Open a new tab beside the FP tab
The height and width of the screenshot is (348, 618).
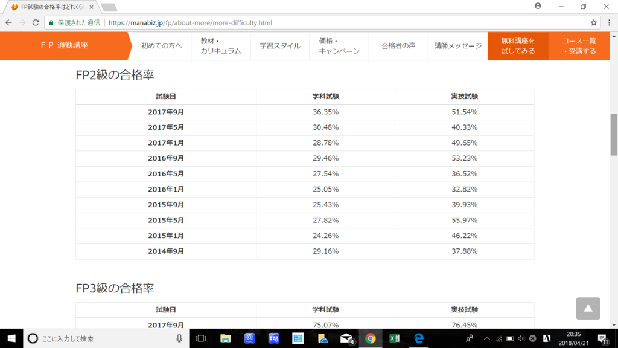[109, 7]
